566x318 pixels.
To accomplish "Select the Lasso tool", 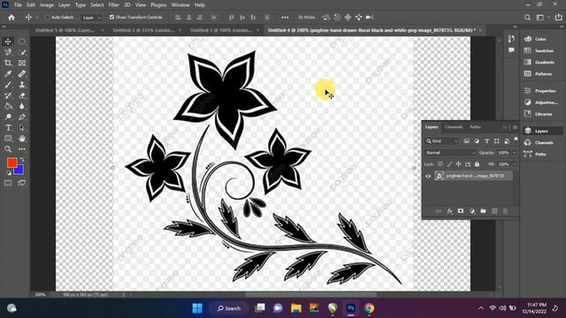I will click(x=8, y=52).
